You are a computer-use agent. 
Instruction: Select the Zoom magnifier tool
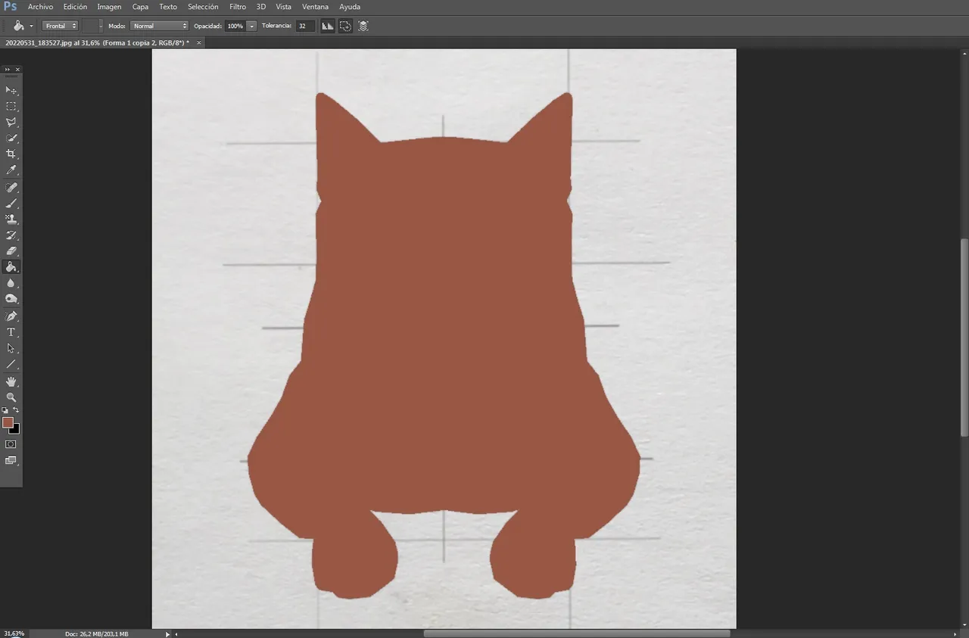click(11, 397)
